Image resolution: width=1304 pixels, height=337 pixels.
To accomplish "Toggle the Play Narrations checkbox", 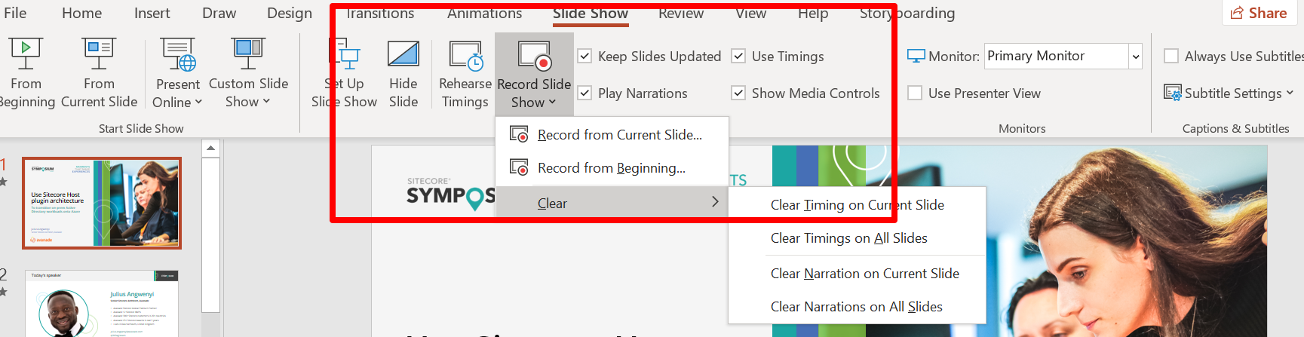I will point(584,93).
